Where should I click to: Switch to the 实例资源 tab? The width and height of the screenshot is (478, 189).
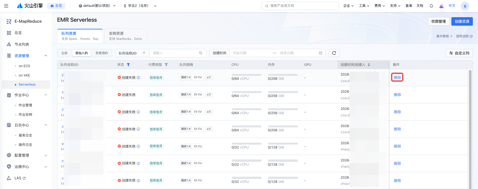point(125,36)
